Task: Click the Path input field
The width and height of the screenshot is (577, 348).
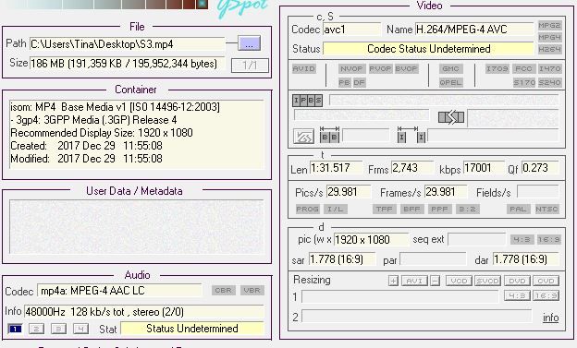Action: coord(127,44)
